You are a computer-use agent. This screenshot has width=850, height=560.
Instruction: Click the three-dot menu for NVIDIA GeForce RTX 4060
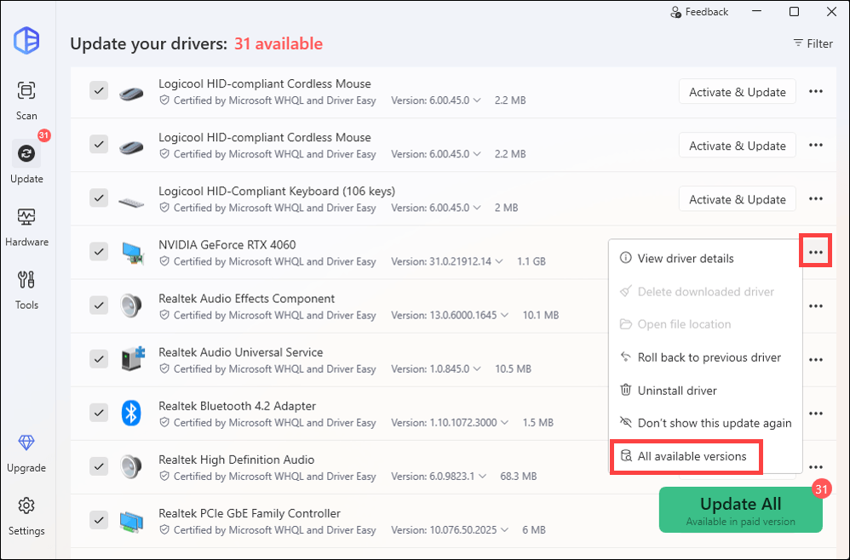pos(816,253)
